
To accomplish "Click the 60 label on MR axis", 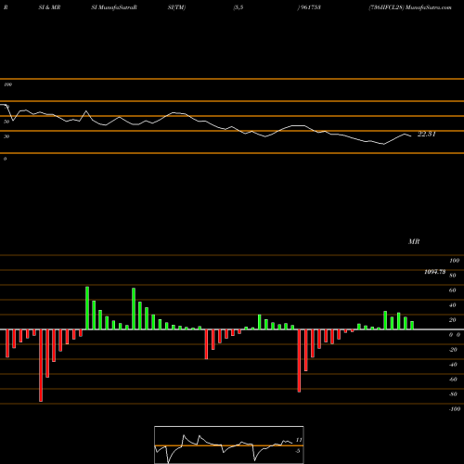I will pos(453,290).
